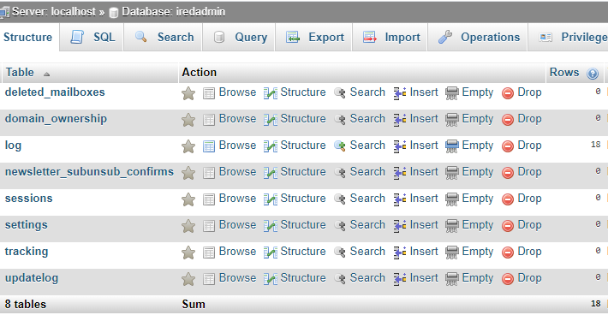Open the SQL tab
This screenshot has width=608, height=315.
click(92, 37)
